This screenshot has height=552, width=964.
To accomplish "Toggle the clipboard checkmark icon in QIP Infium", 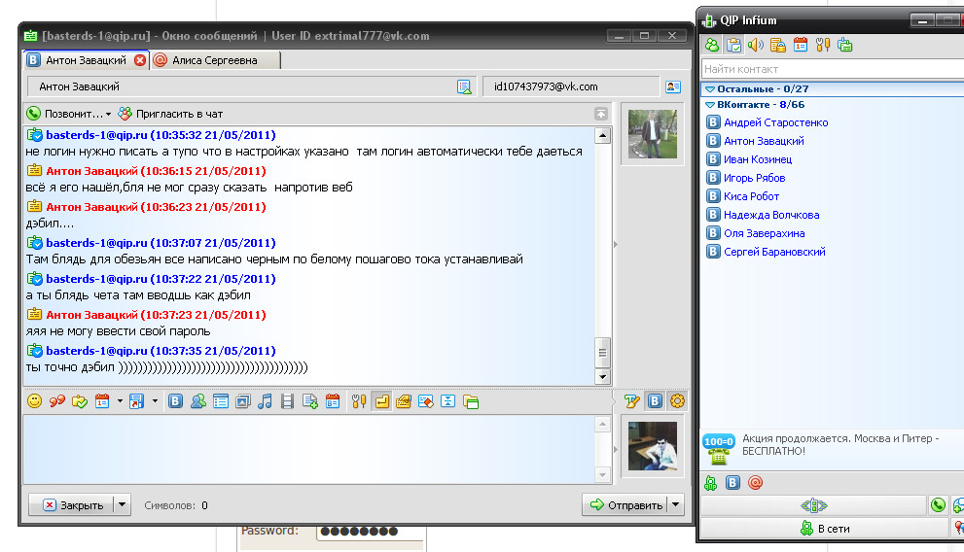I will pos(733,45).
